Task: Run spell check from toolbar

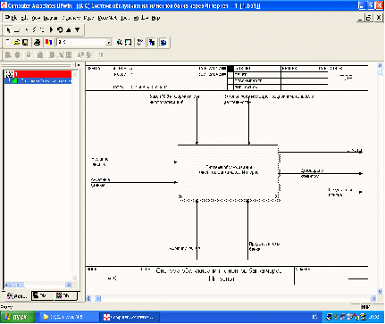Action: [x=140, y=42]
